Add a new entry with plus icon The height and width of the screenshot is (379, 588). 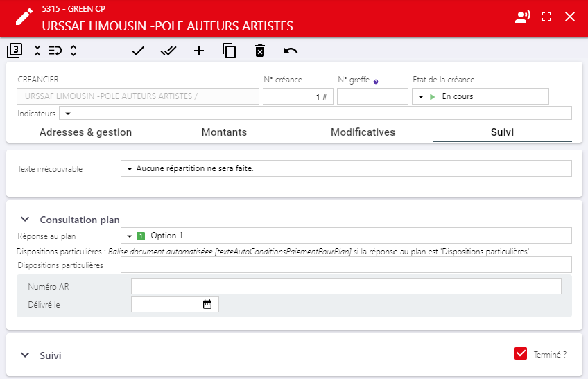click(199, 51)
